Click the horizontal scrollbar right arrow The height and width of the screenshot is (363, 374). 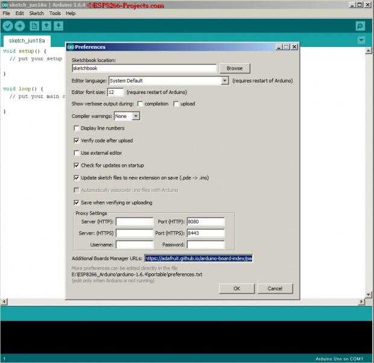(361, 302)
